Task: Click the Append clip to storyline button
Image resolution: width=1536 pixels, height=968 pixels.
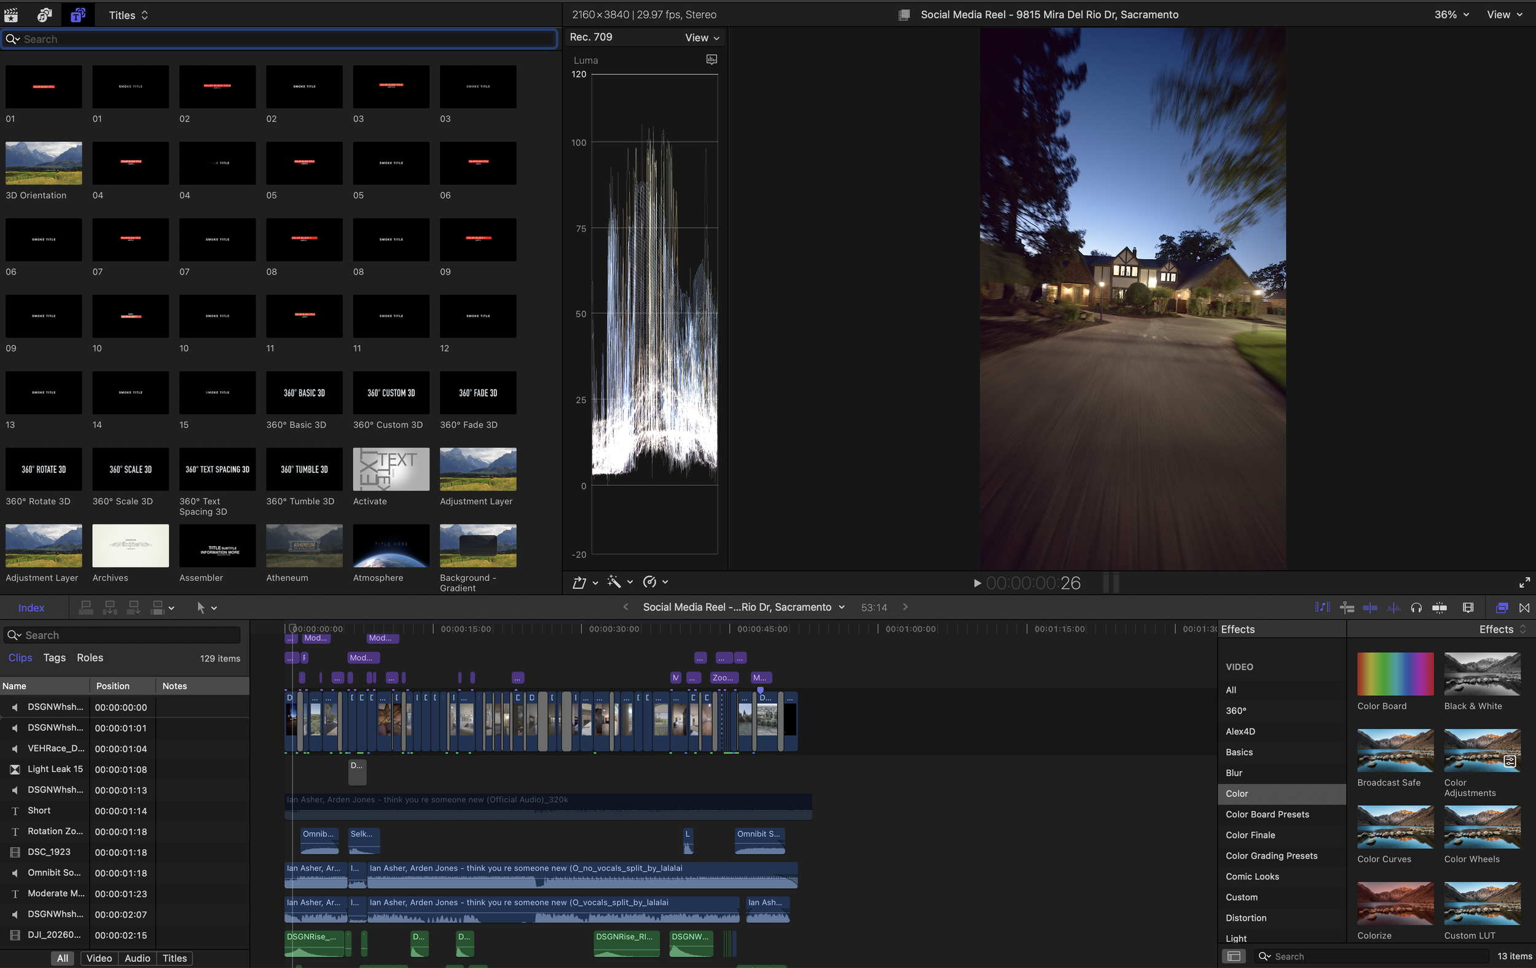Action: tap(134, 607)
